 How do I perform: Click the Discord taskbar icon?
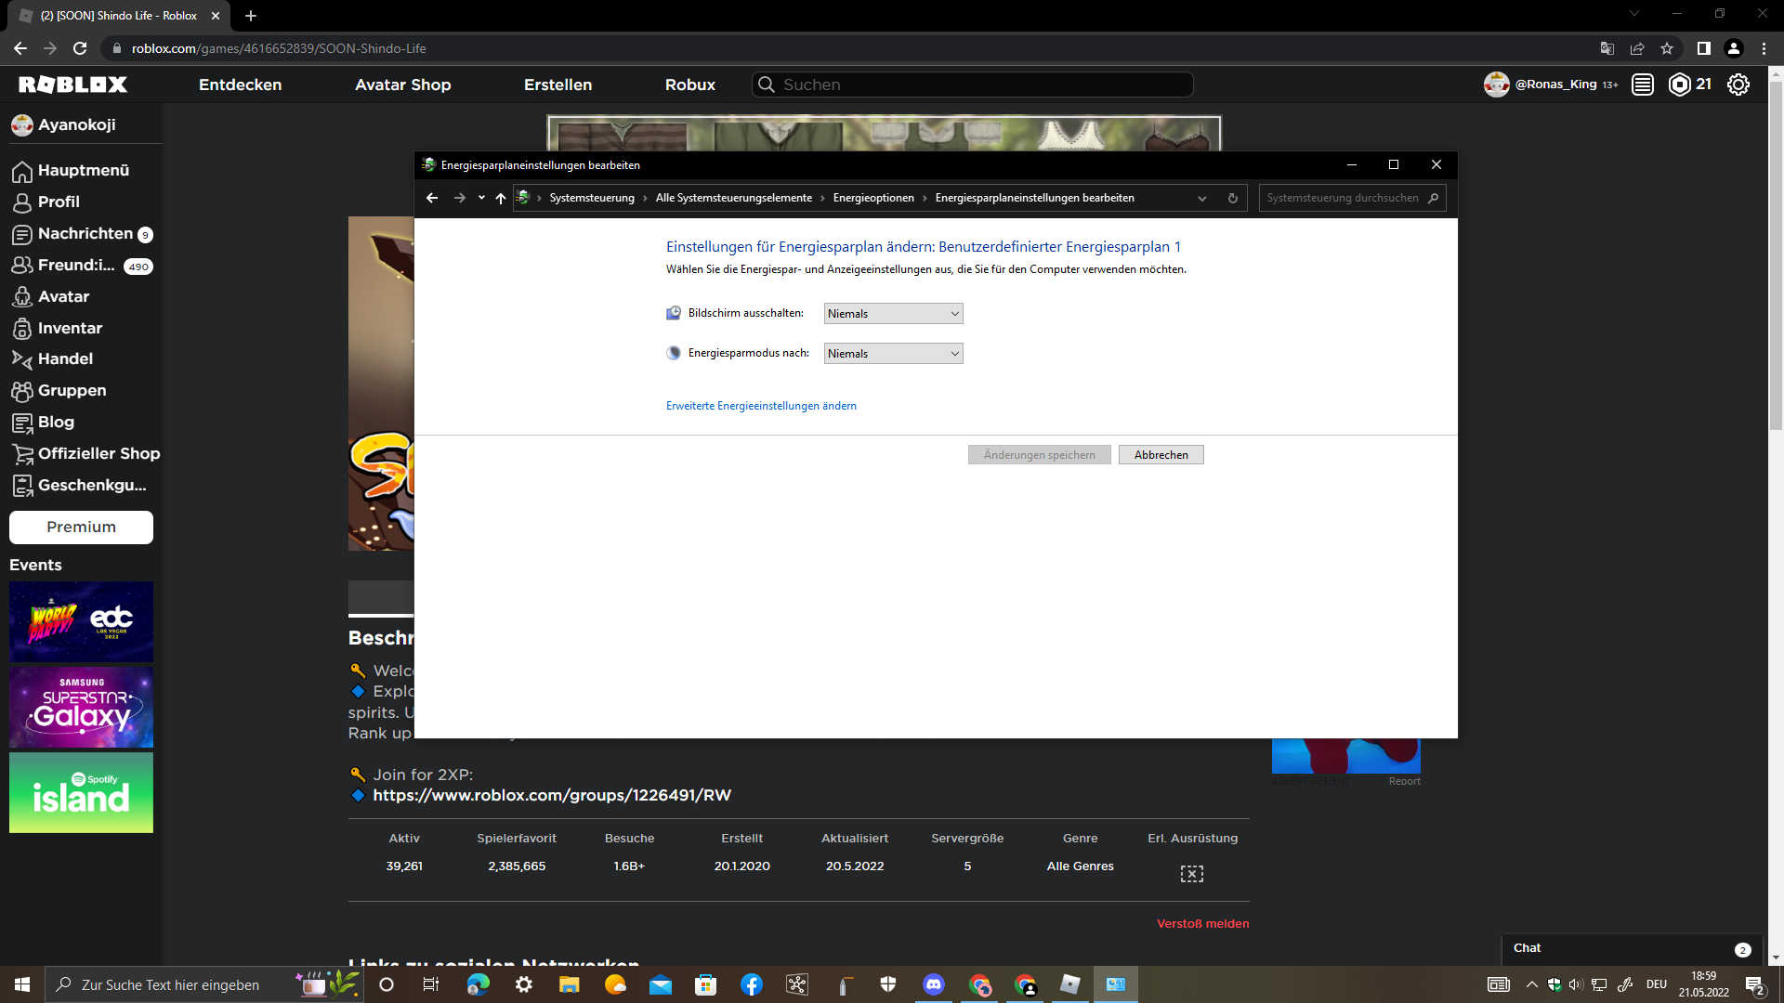[934, 984]
